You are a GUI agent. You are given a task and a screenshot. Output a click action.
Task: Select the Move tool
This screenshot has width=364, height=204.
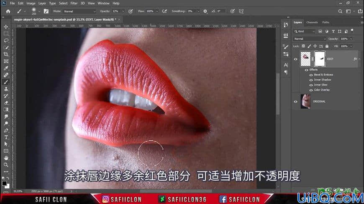pyautogui.click(x=6, y=27)
